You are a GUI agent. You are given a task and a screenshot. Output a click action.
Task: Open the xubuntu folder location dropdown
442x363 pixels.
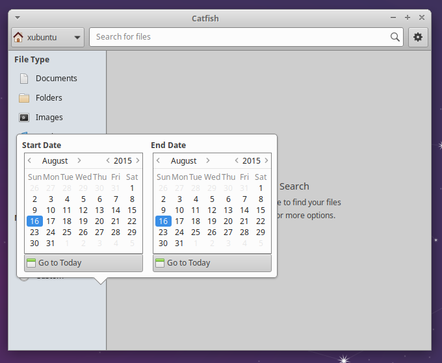point(48,37)
